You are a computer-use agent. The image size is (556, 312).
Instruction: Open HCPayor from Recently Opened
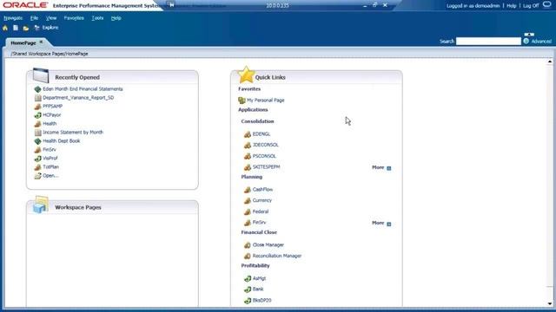52,115
